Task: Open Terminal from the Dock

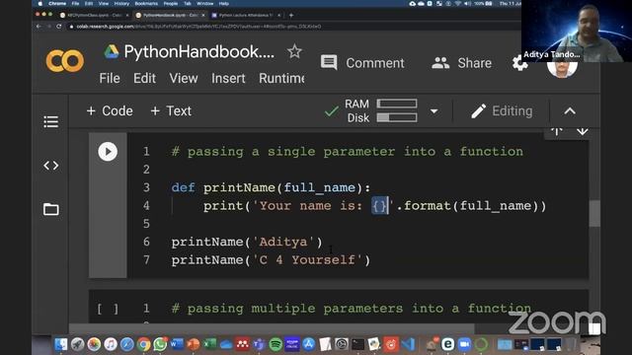Action: (357, 344)
